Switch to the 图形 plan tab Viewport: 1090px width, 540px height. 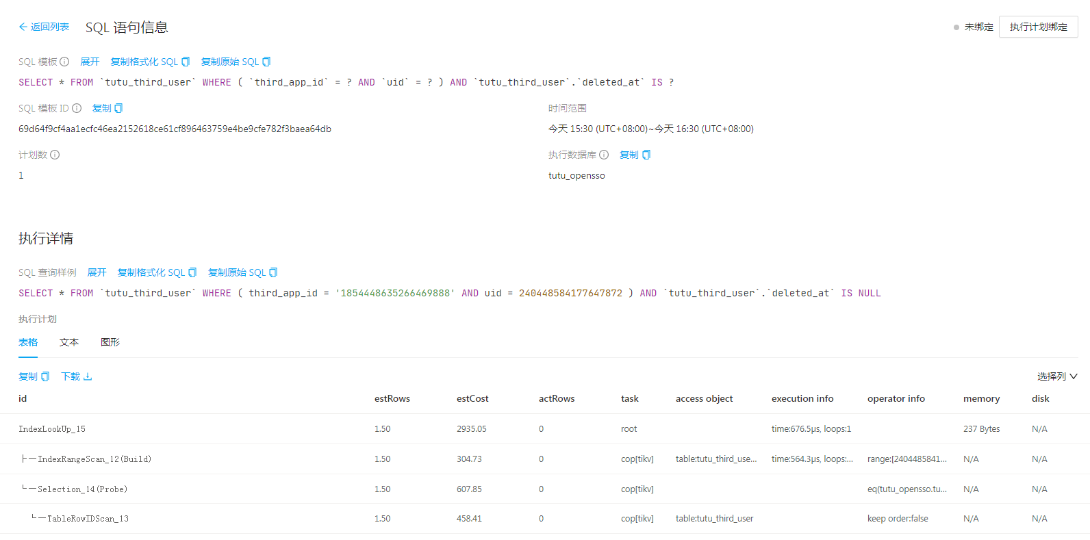110,342
